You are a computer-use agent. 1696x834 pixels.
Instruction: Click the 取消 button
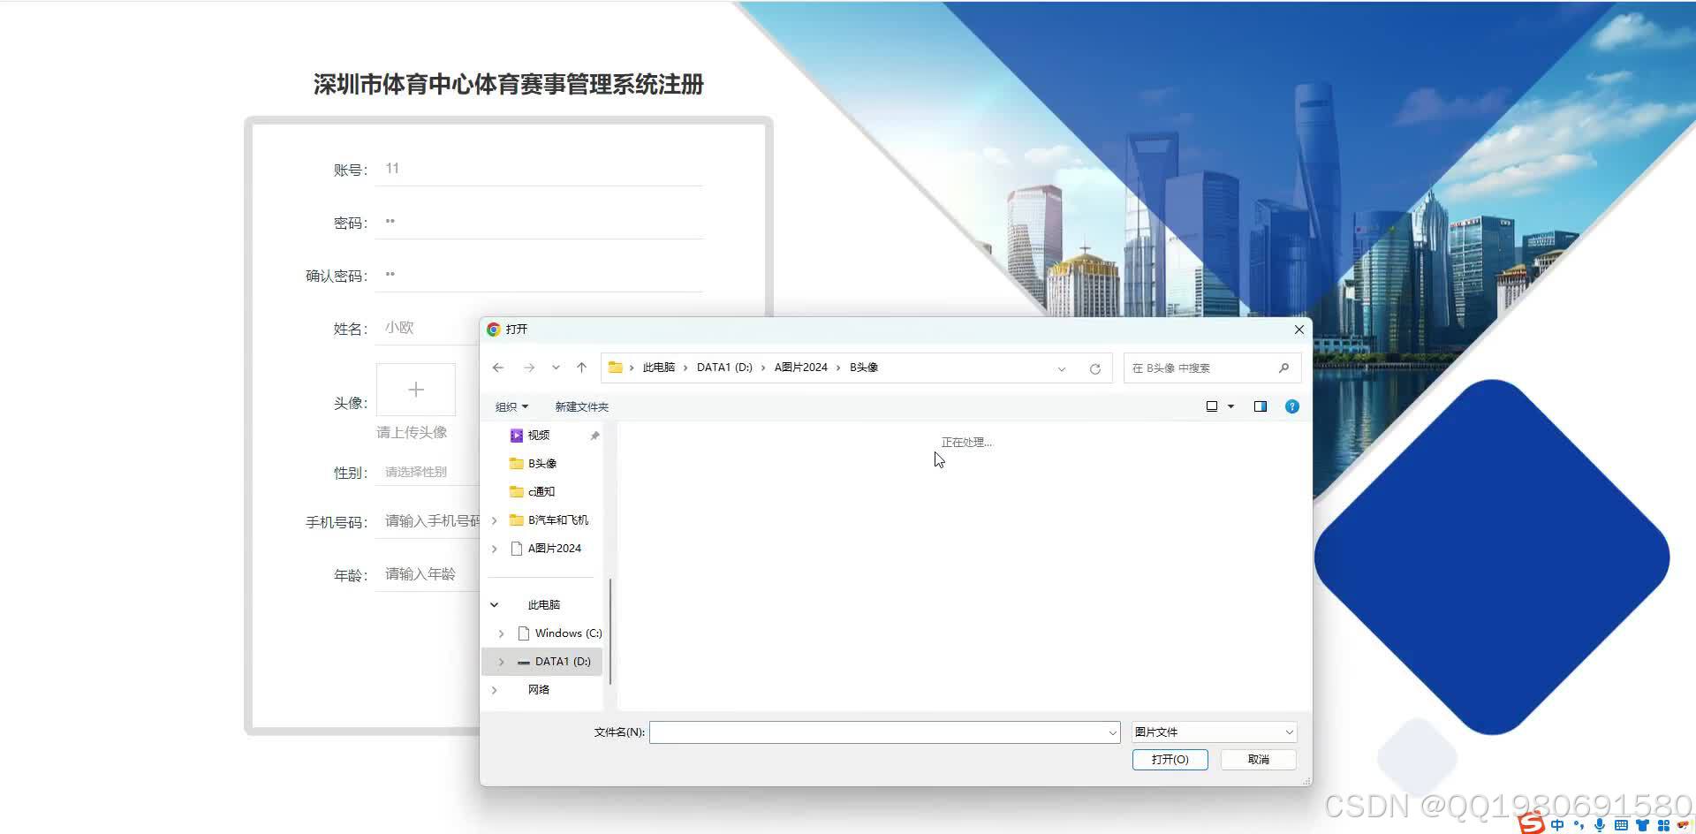[1258, 759]
